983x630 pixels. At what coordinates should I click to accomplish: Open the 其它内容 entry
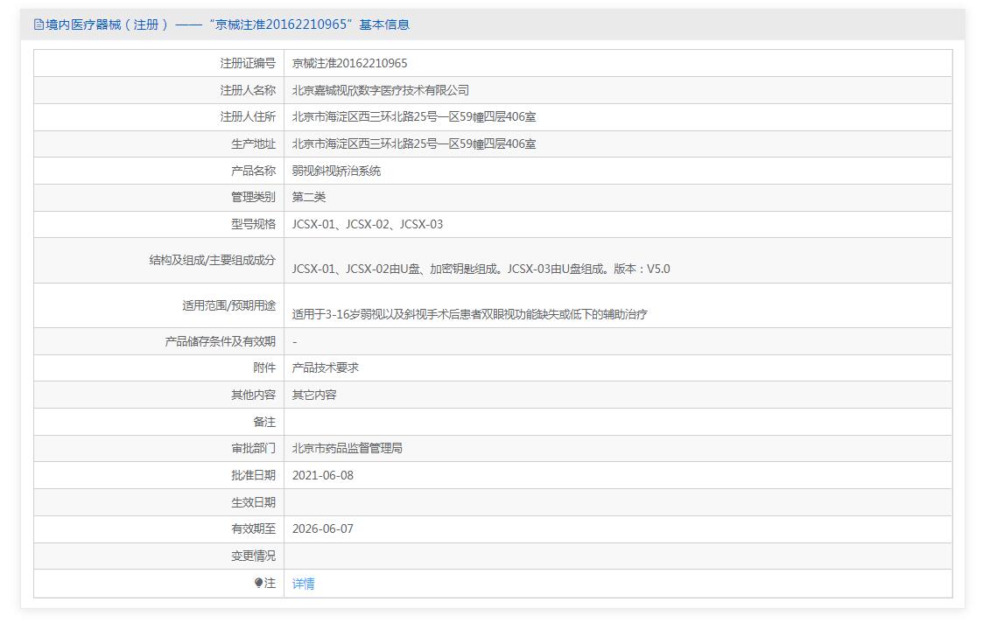[314, 395]
